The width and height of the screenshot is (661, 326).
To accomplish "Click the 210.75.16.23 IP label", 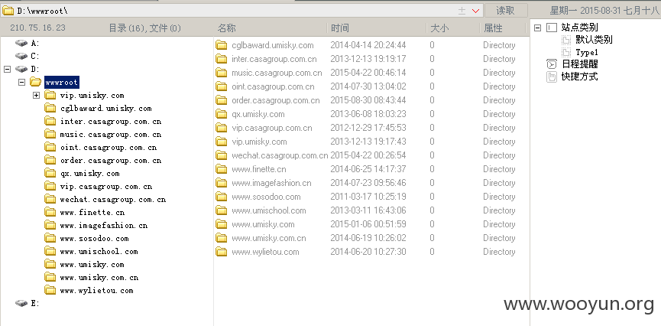I will click(37, 28).
